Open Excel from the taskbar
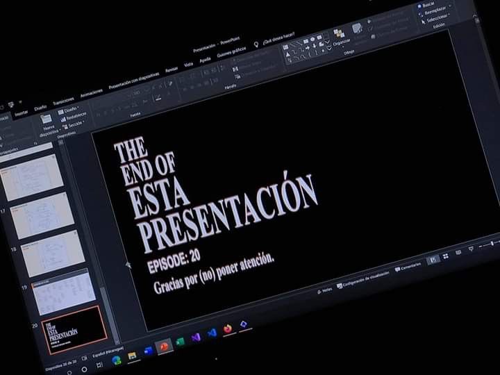 pos(180,342)
